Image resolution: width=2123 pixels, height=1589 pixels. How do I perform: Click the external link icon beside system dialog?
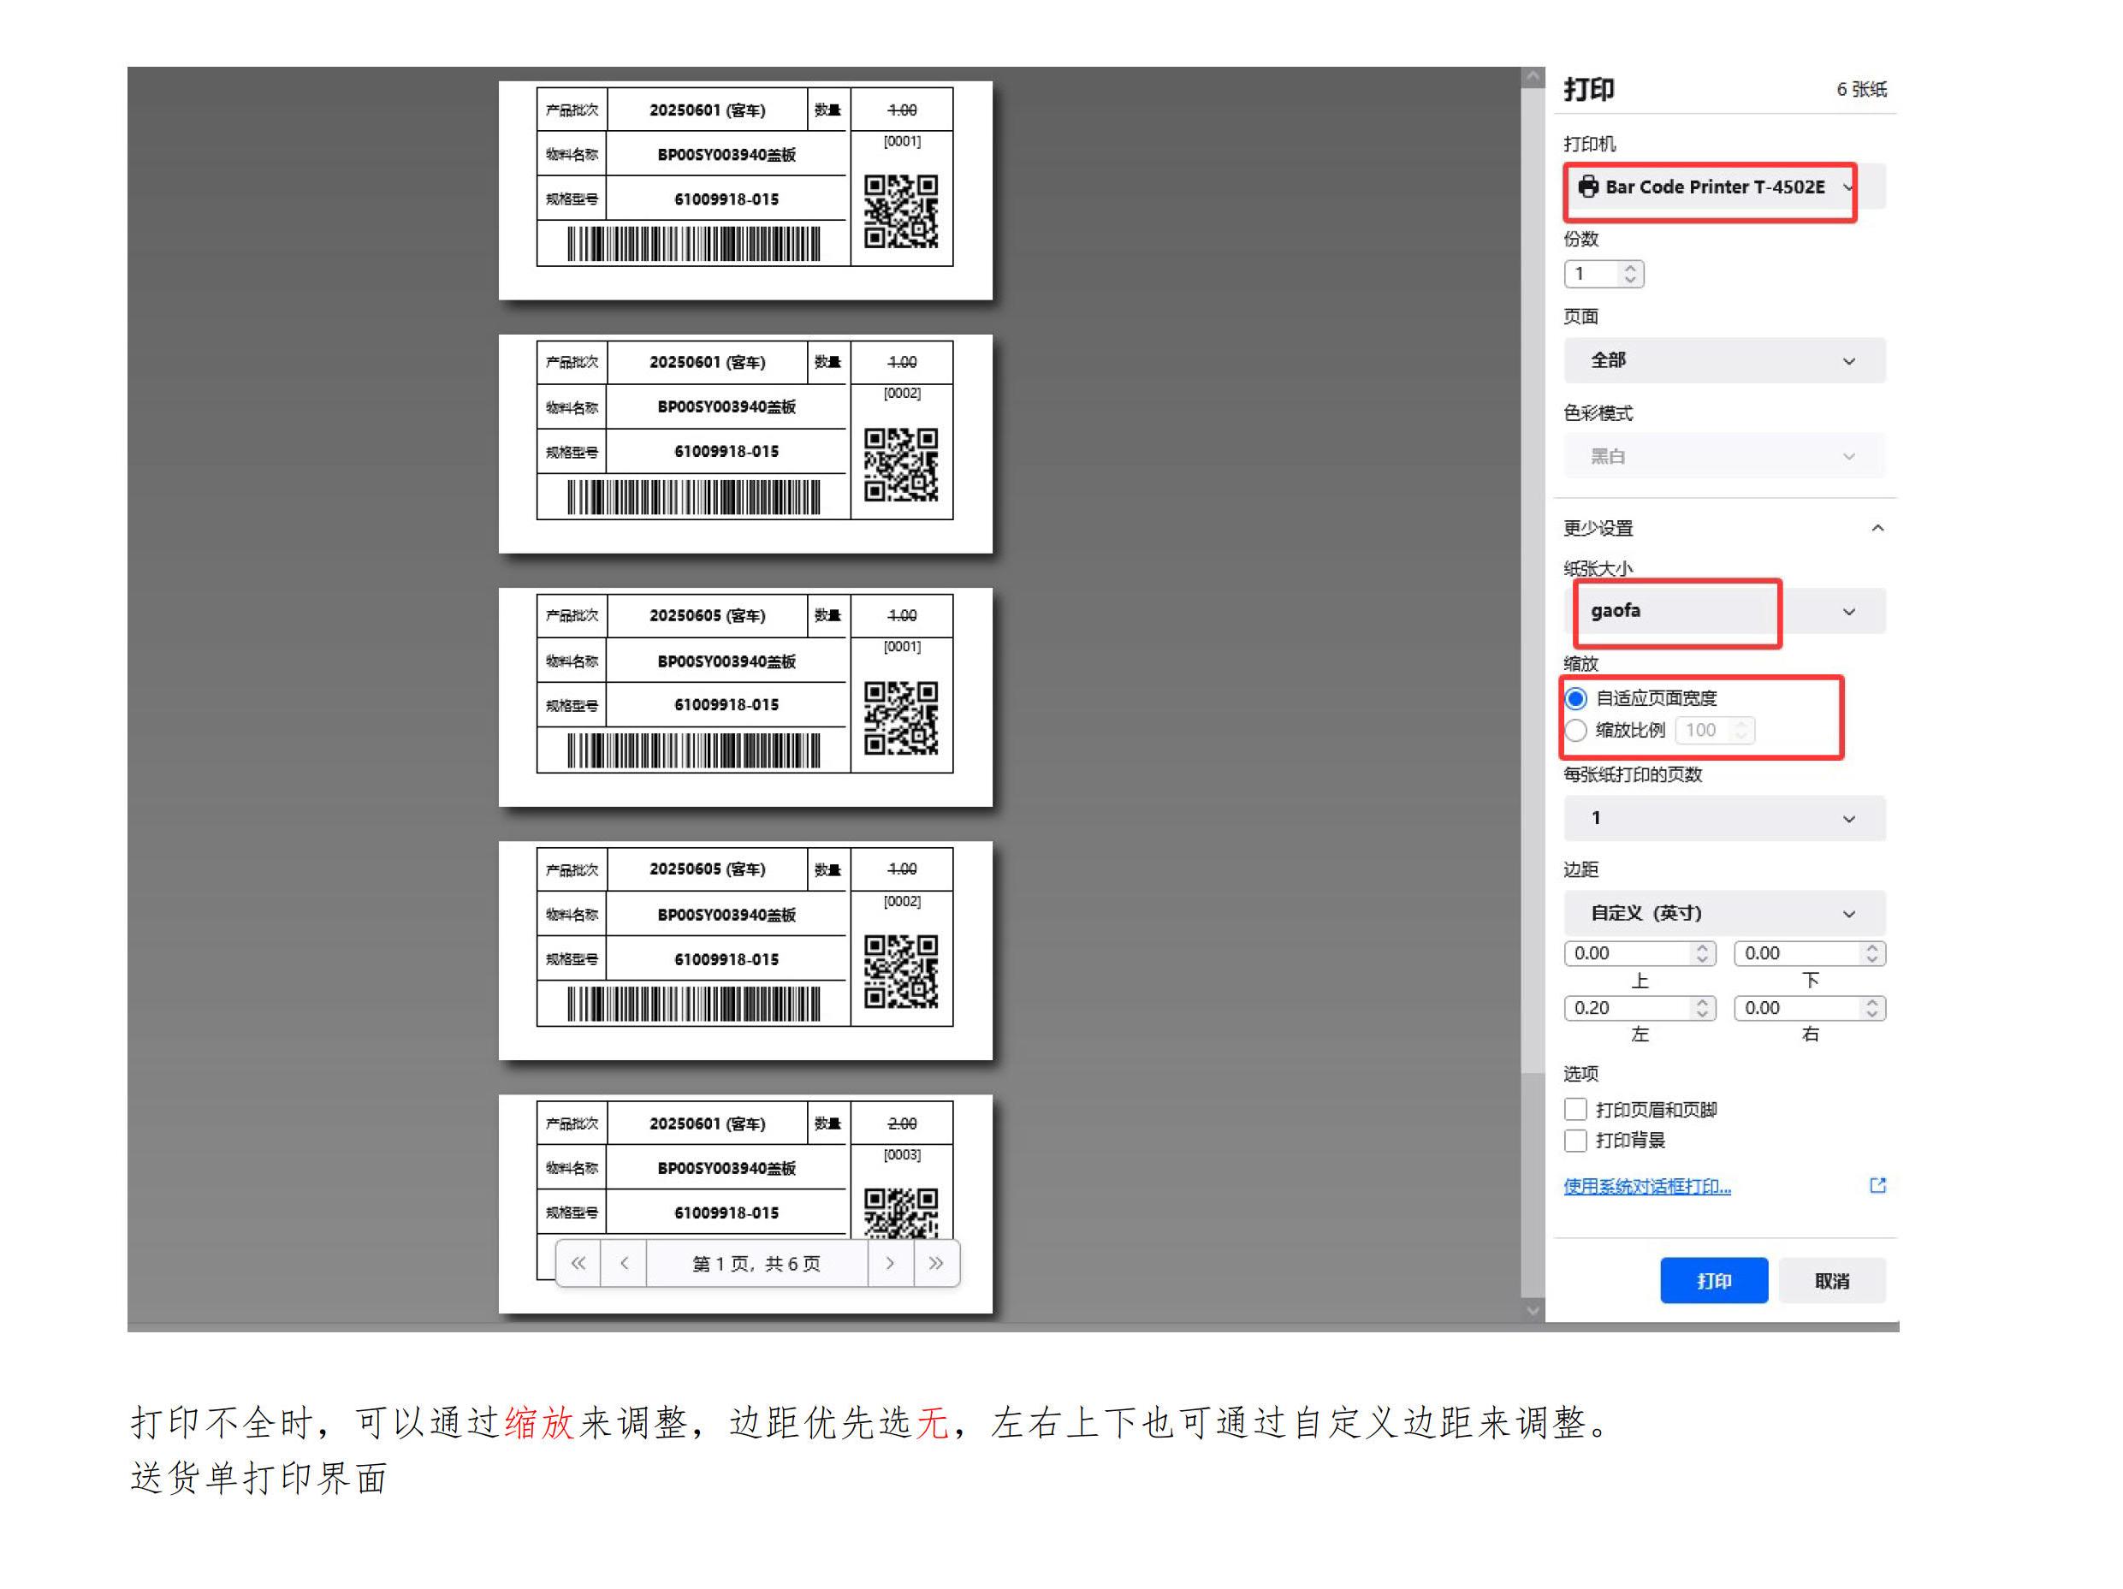coord(1877,1185)
